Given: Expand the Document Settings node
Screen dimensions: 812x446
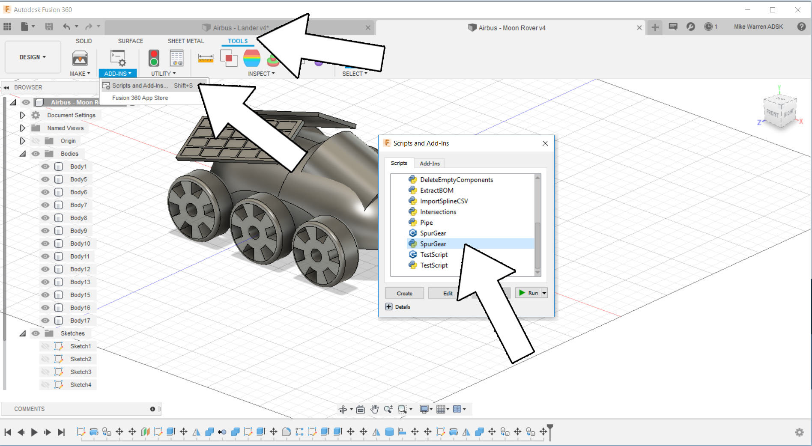Looking at the screenshot, I should pyautogui.click(x=22, y=115).
